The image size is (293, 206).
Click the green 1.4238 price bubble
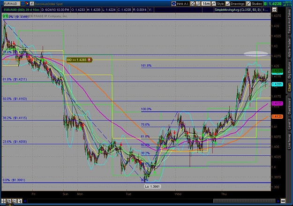coord(277,71)
